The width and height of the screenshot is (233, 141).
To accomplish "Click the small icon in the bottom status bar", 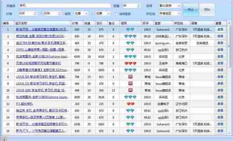I will click(x=4, y=139).
